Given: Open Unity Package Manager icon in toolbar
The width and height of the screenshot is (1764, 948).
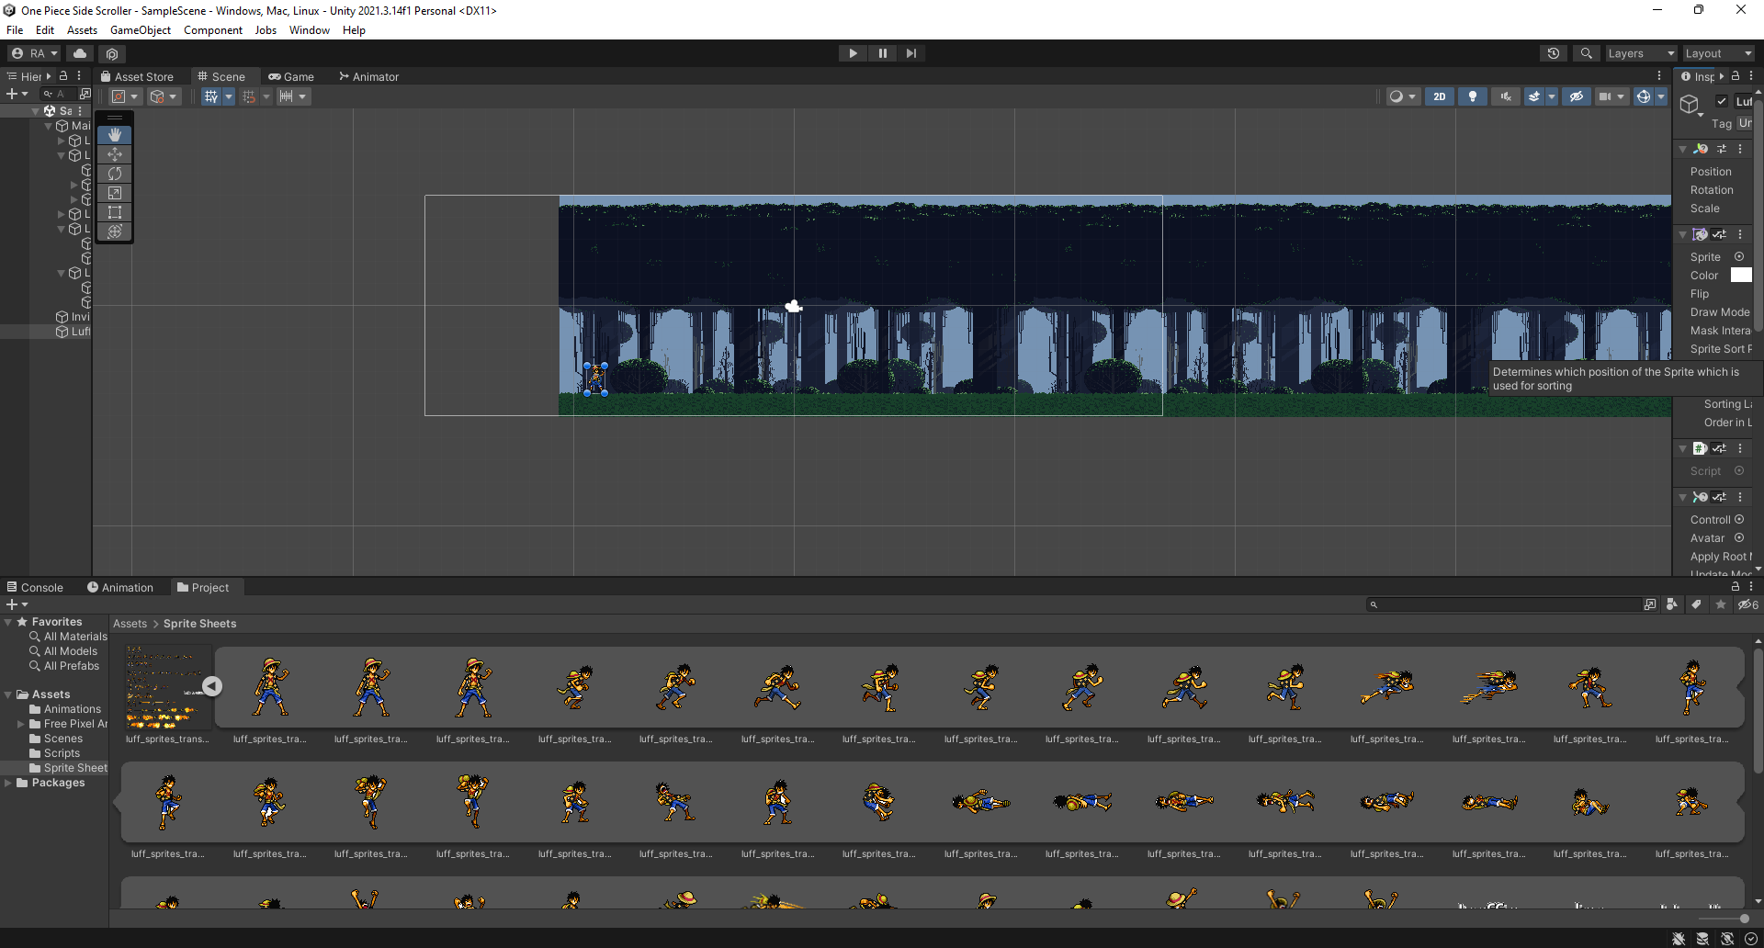Looking at the screenshot, I should click(112, 53).
